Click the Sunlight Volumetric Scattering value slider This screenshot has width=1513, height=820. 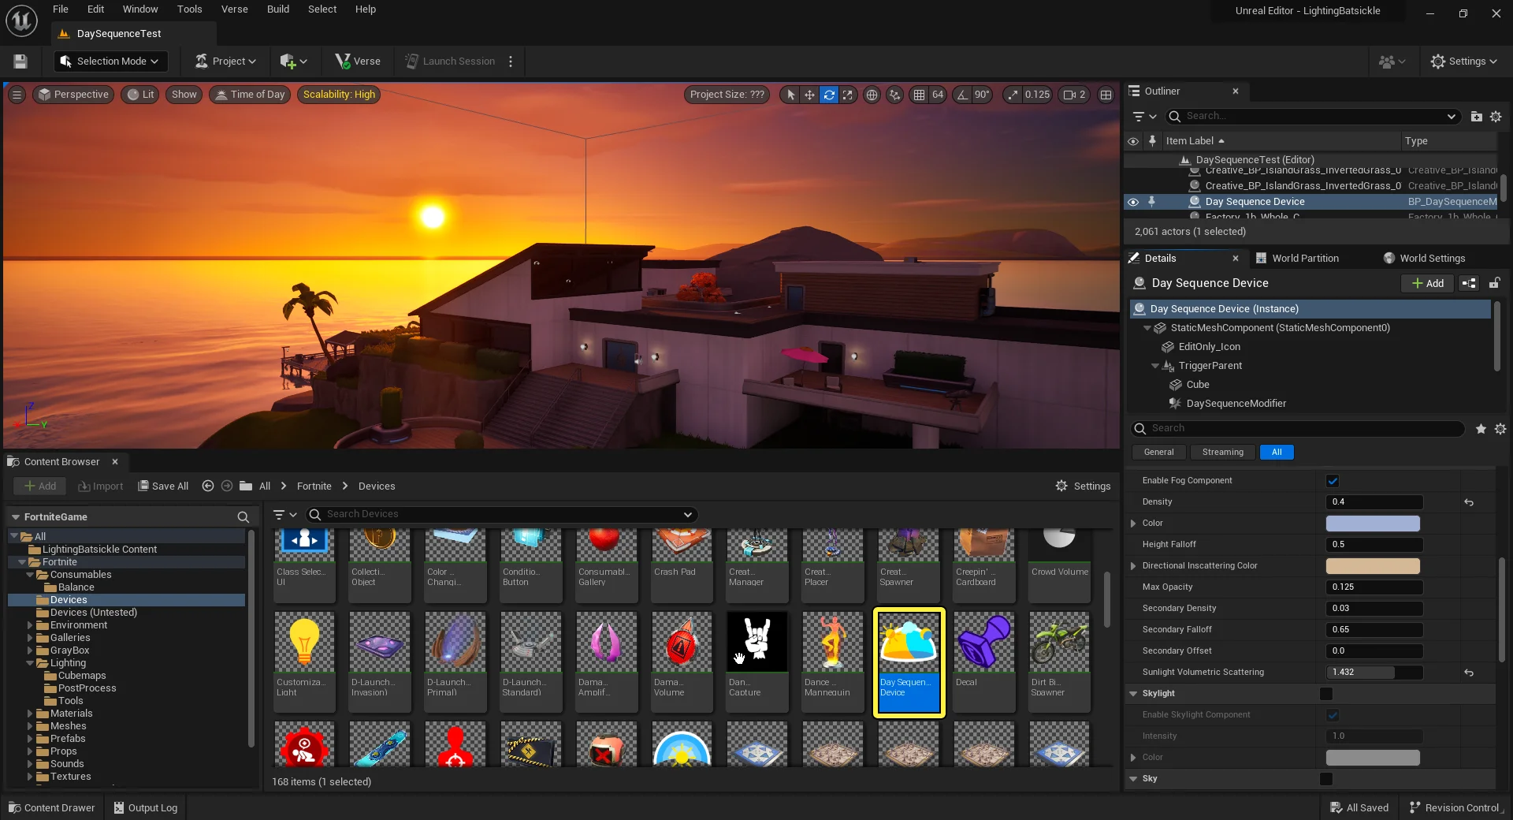point(1374,673)
